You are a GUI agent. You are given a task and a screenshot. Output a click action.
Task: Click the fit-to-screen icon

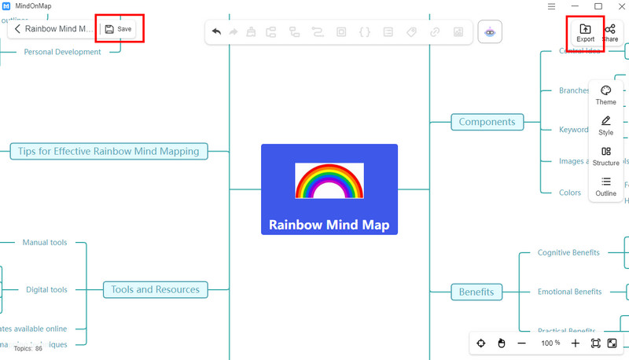[595, 343]
